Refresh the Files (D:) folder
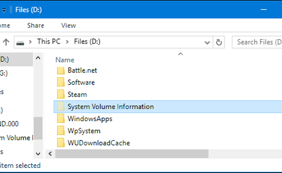This screenshot has width=282, height=173. [219, 42]
